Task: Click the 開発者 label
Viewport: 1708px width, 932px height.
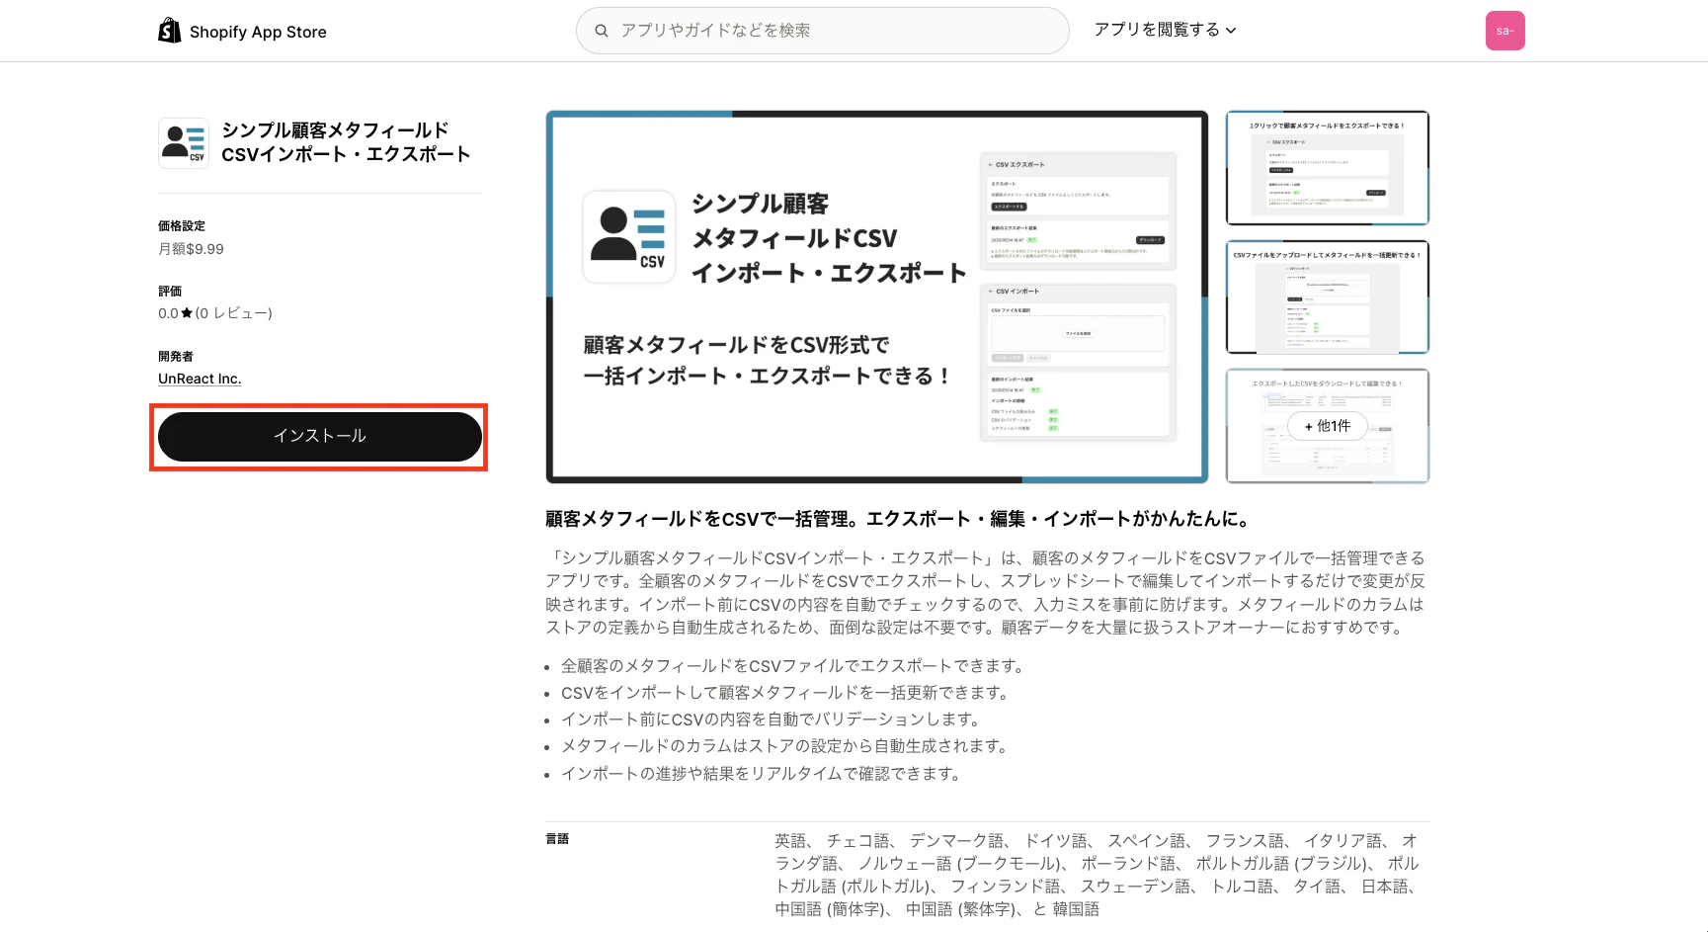Action: pos(176,357)
